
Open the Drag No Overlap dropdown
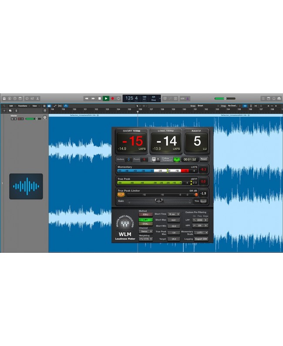coord(234,106)
